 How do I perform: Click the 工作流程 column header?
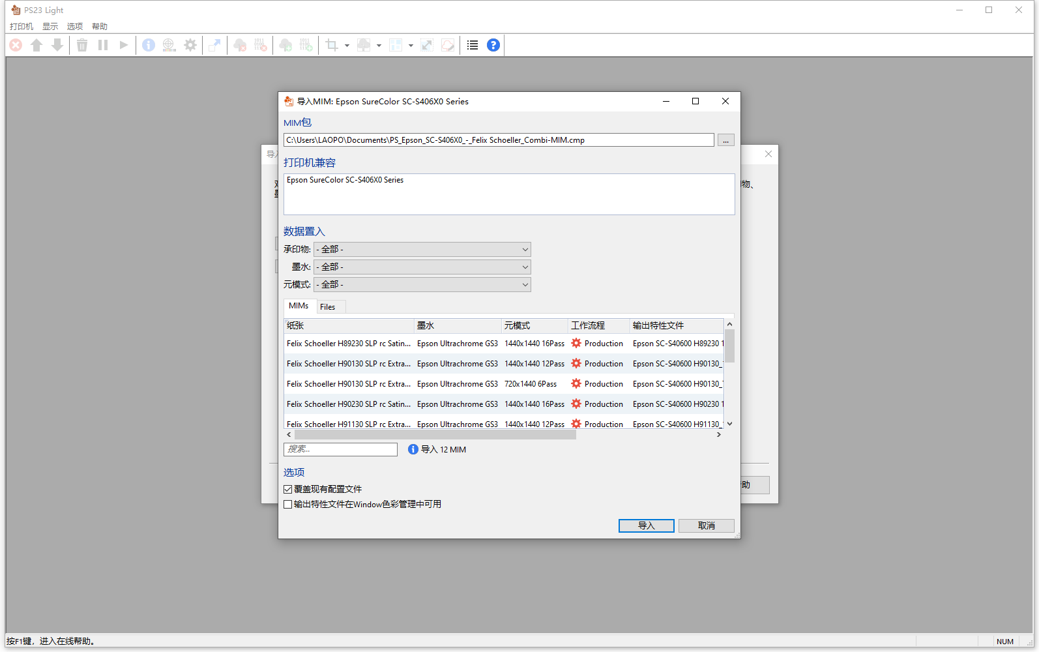click(x=599, y=325)
